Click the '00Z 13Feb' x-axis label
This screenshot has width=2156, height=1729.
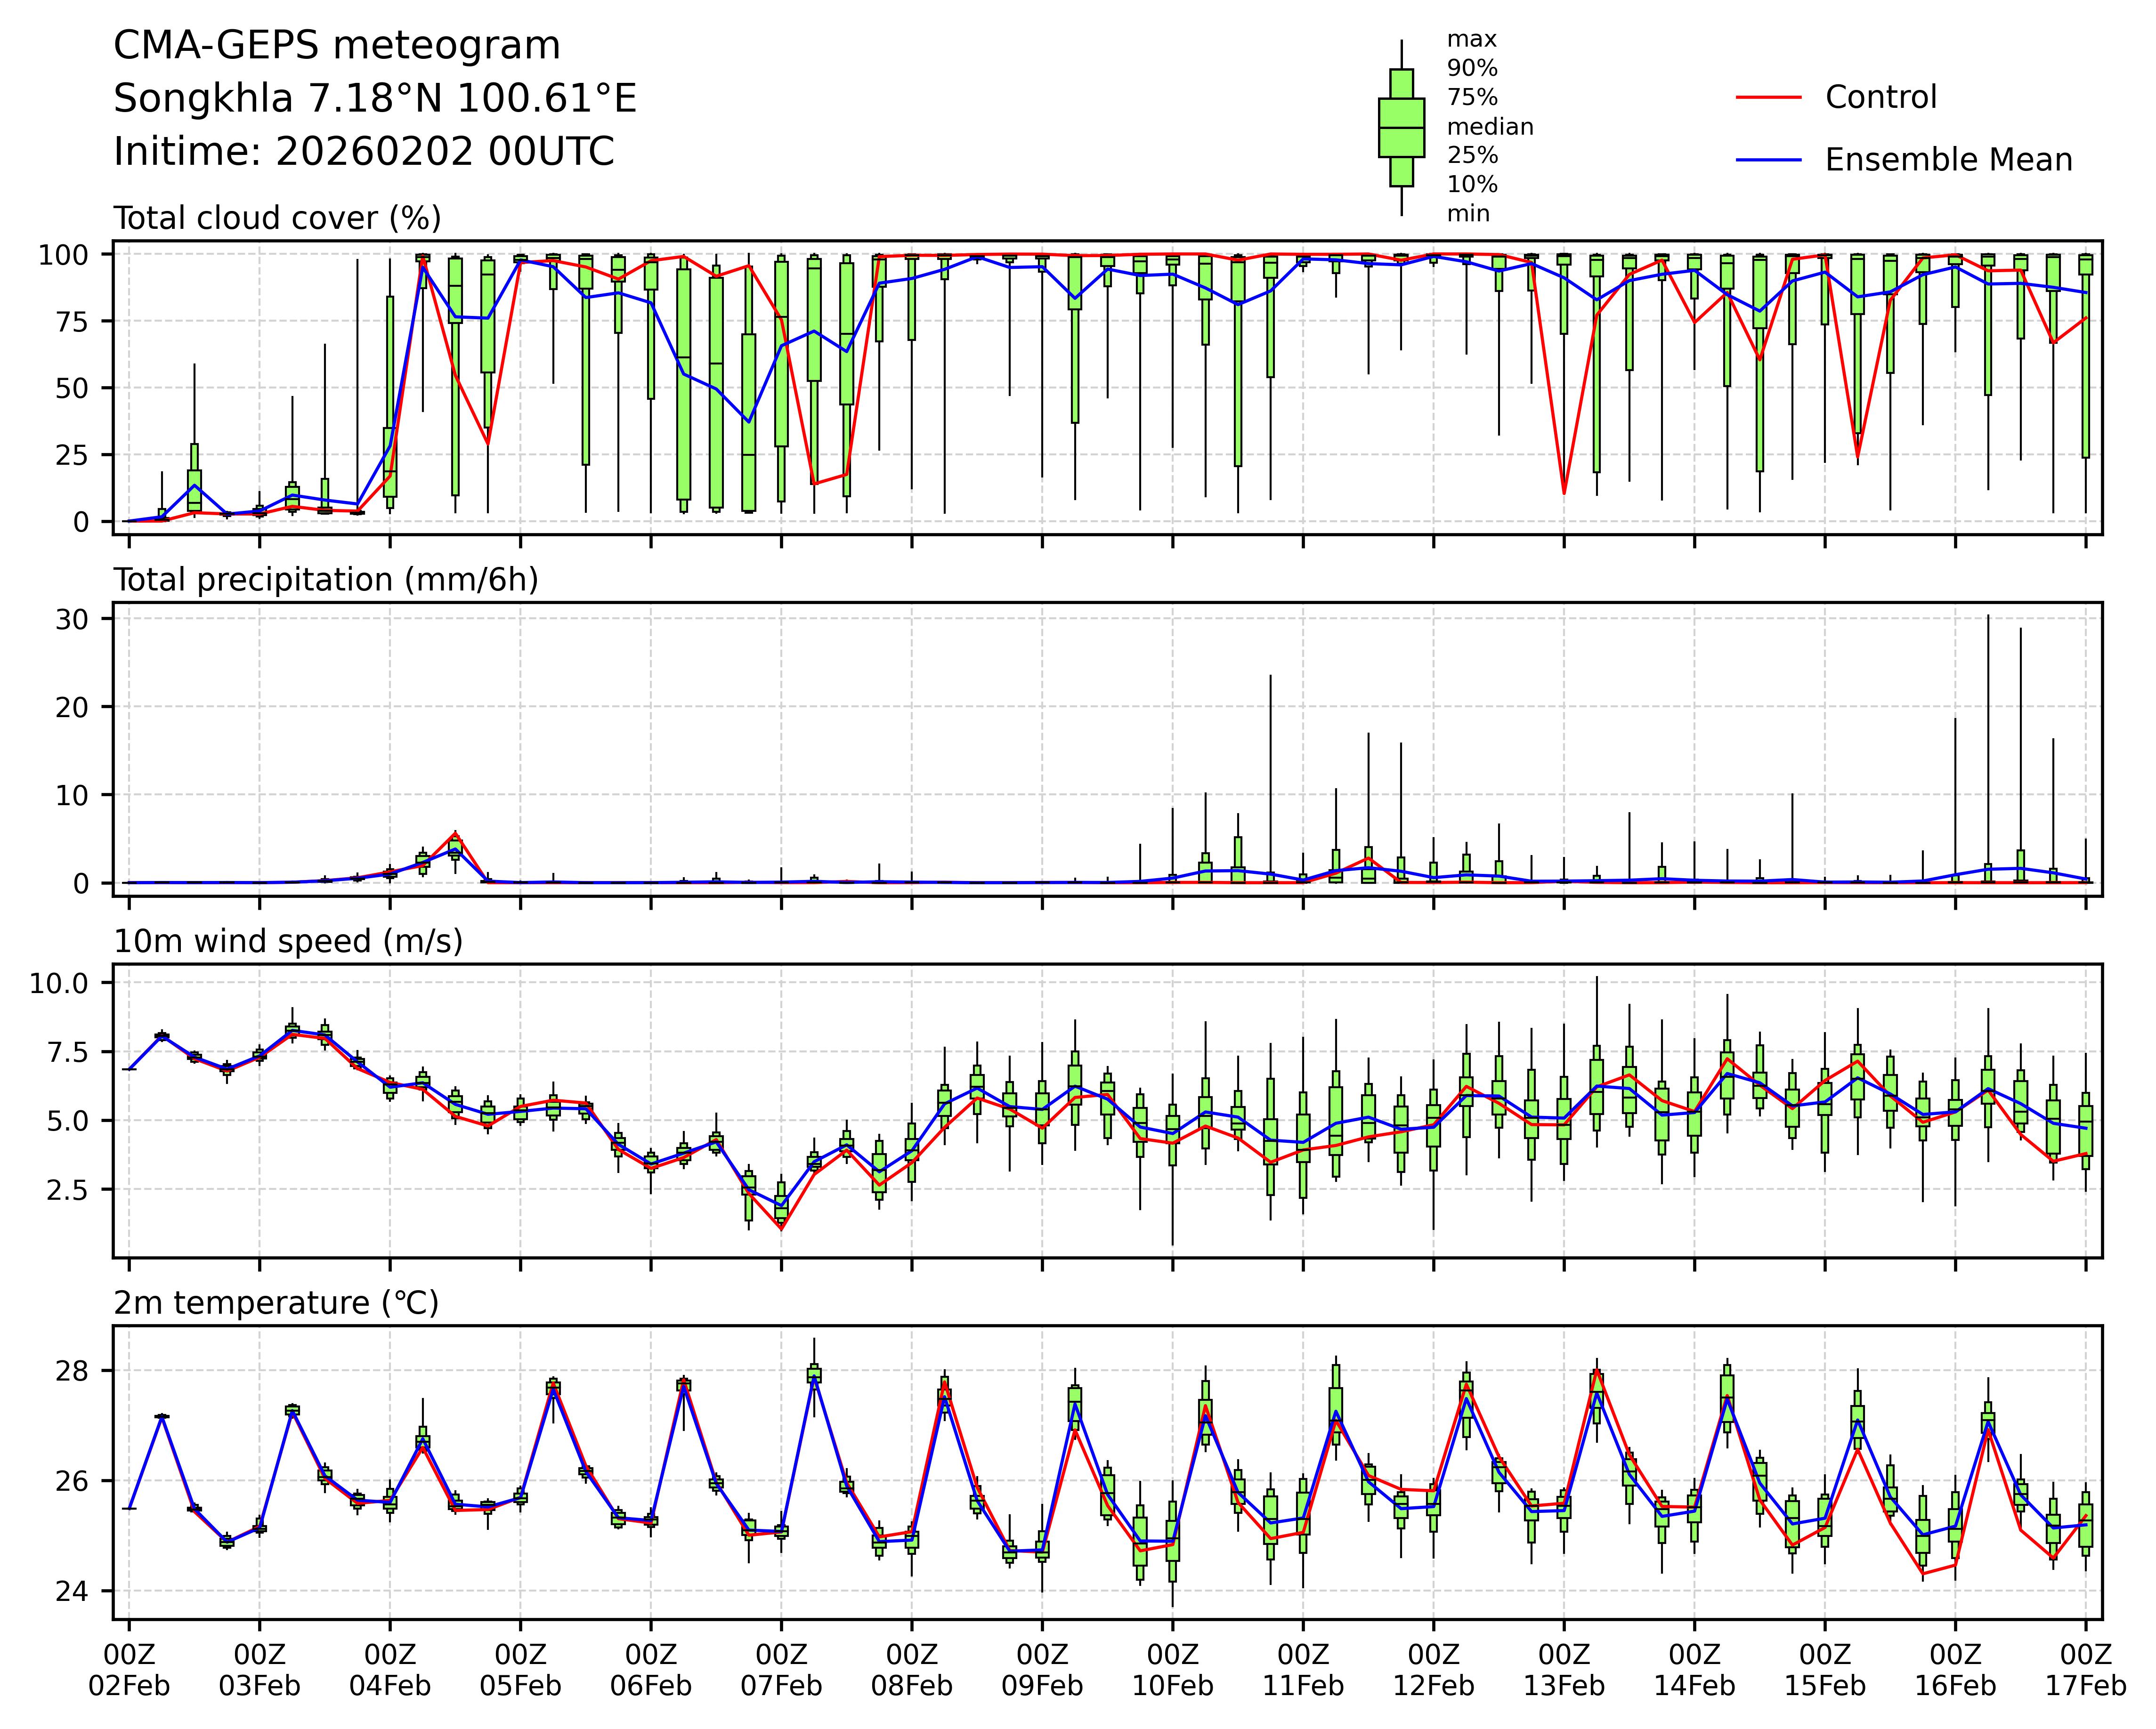point(1563,1669)
